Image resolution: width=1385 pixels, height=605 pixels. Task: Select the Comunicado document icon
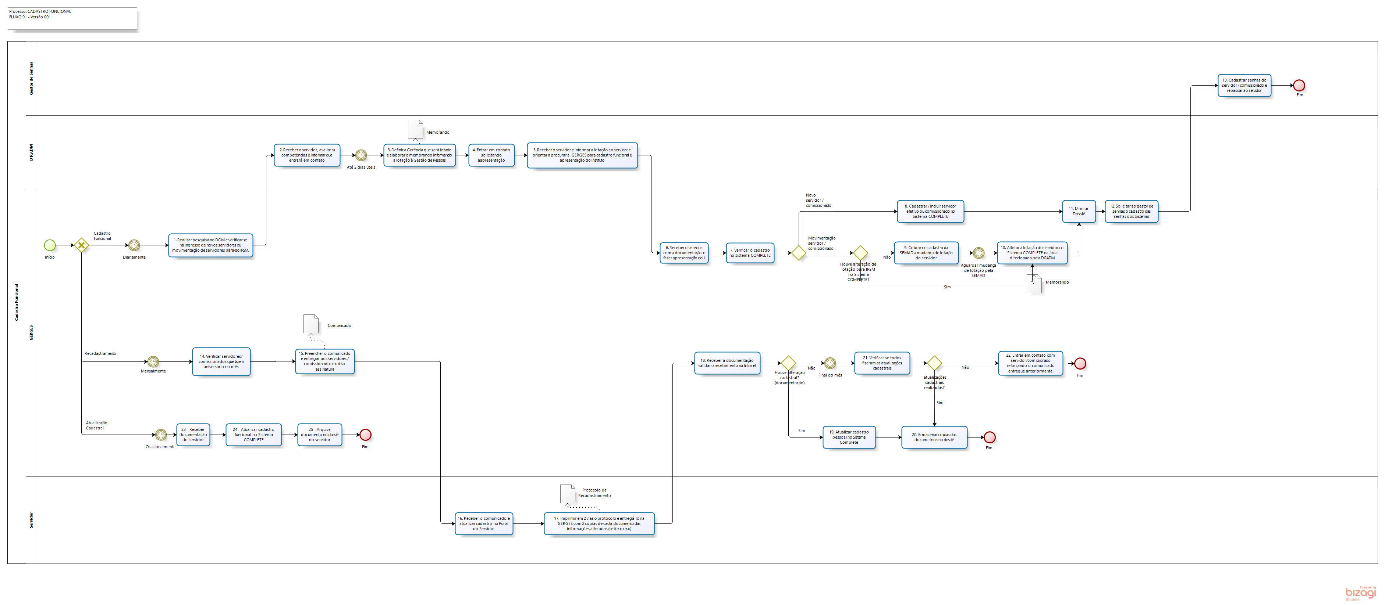311,324
